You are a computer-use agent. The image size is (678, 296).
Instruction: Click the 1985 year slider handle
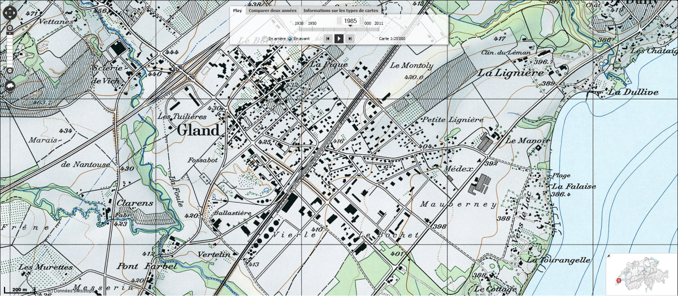pos(350,21)
